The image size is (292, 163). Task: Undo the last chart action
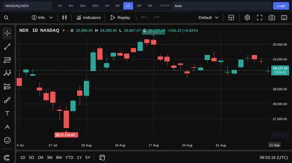pyautogui.click(x=144, y=18)
